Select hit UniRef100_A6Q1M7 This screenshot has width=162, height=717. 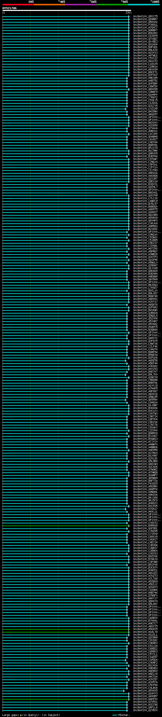click(145, 114)
